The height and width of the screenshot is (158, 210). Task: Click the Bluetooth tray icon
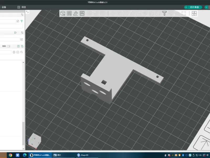click(x=183, y=155)
